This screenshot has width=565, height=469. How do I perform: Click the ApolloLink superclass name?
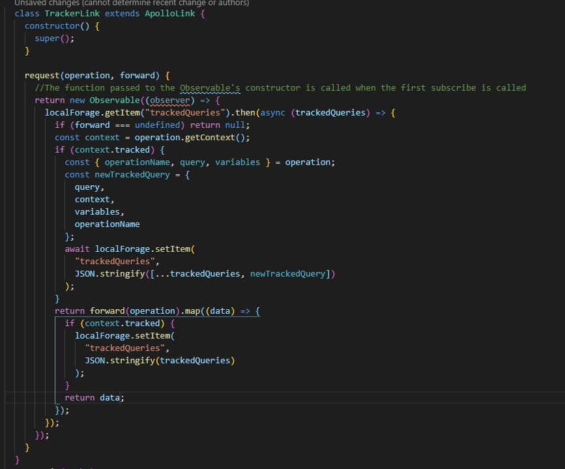[x=169, y=14]
